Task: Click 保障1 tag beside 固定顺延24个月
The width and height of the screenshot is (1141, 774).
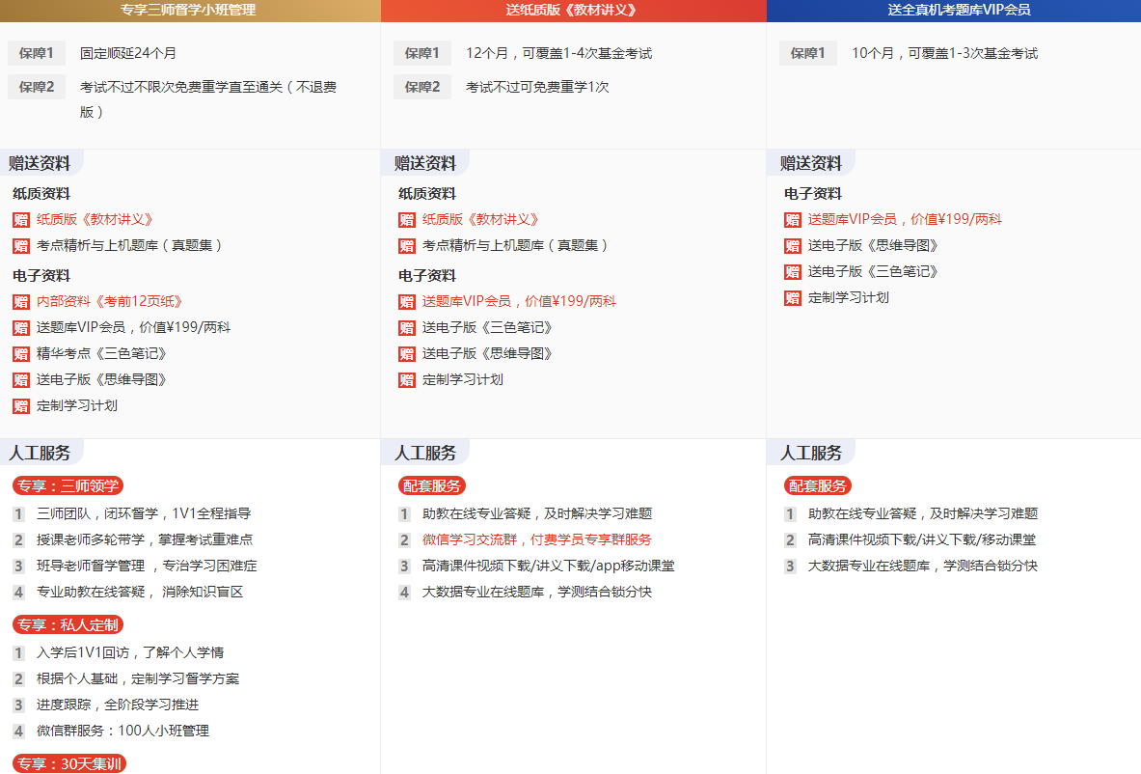Action: [37, 53]
